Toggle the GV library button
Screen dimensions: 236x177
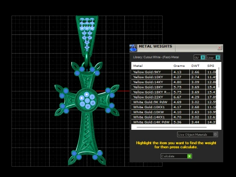(x=200, y=58)
